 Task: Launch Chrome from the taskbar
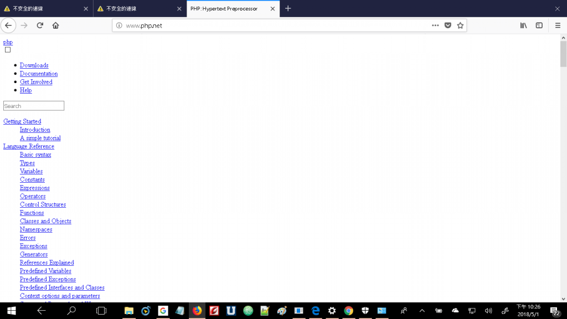(x=349, y=311)
